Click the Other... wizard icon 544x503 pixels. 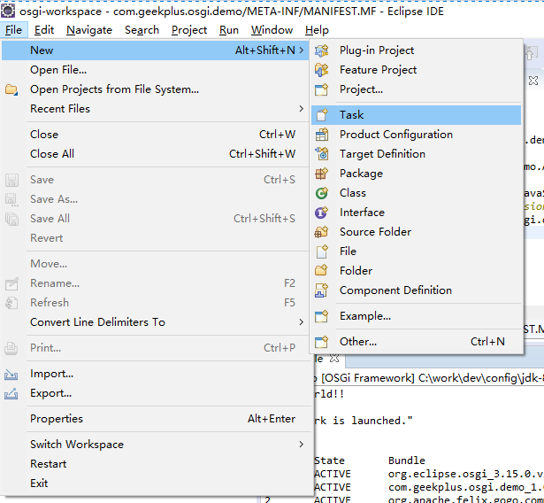[322, 342]
